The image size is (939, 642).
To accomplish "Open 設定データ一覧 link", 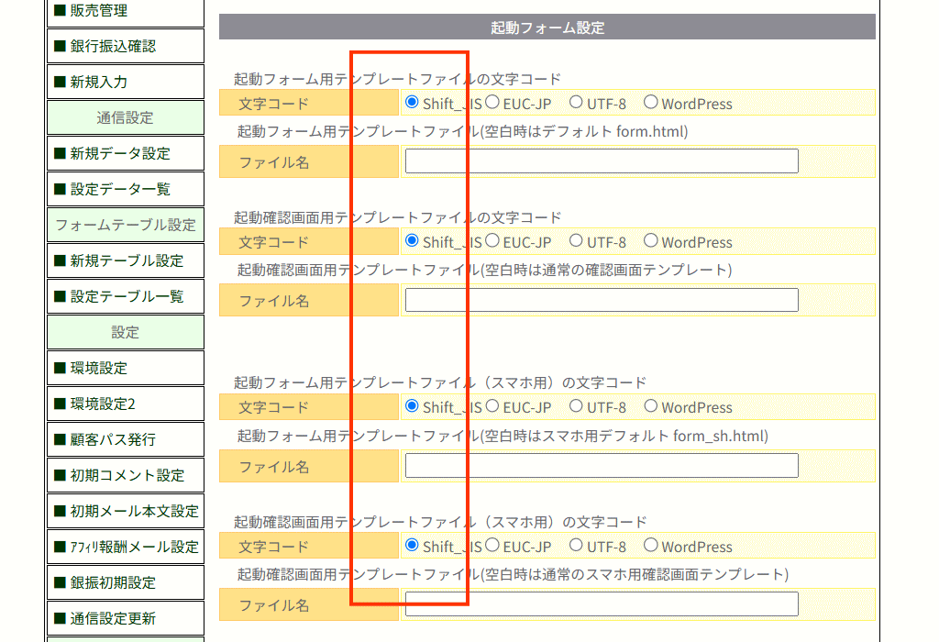I will [x=125, y=189].
